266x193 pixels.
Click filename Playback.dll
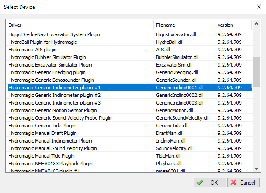(x=169, y=164)
